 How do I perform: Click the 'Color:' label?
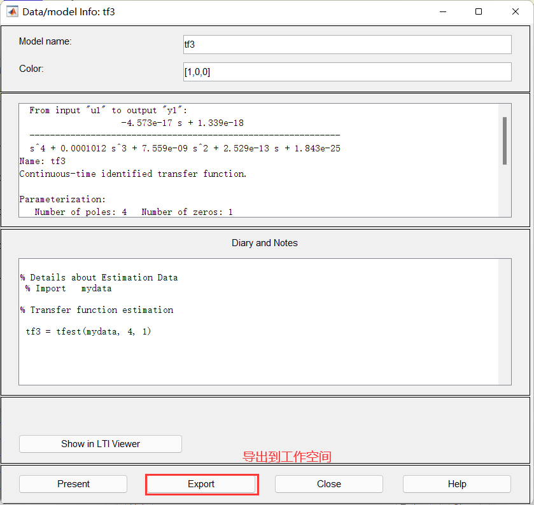(31, 69)
